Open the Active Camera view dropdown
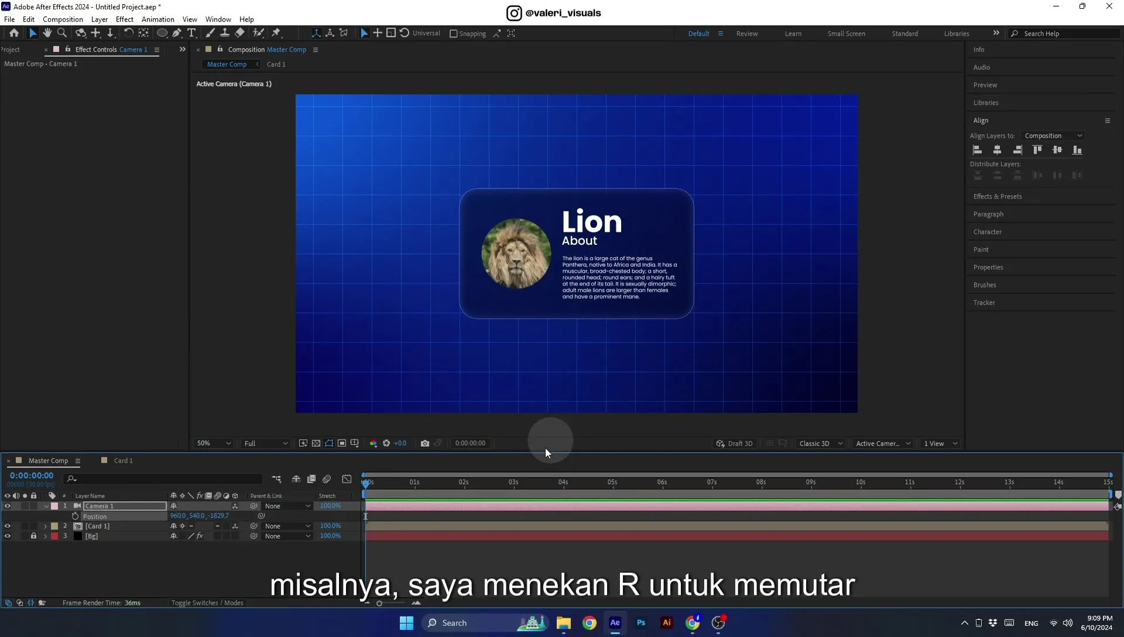The width and height of the screenshot is (1124, 637). tap(883, 443)
